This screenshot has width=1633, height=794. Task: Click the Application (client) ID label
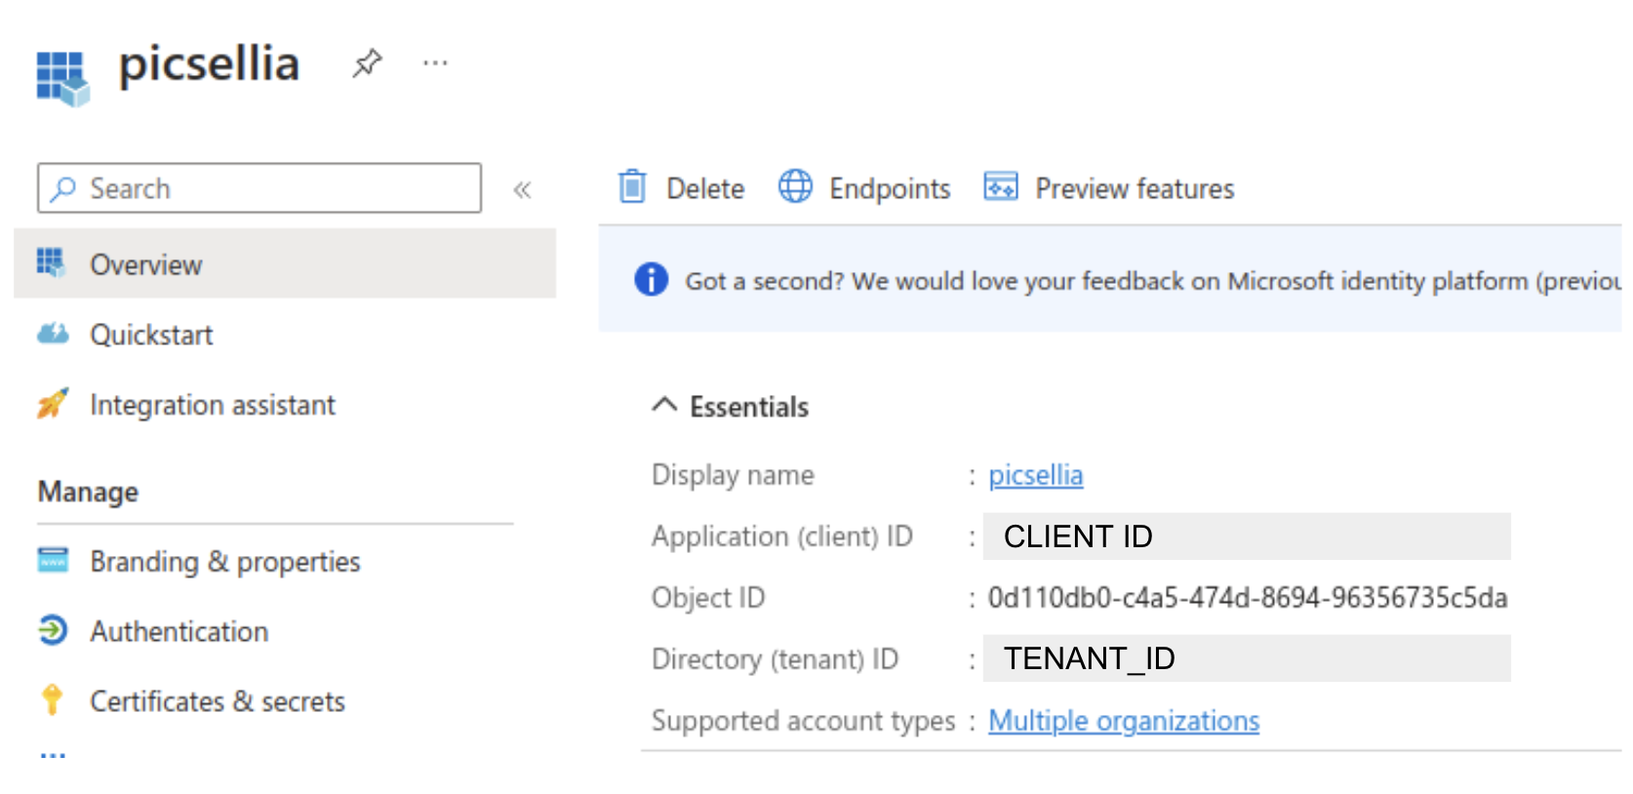782,536
